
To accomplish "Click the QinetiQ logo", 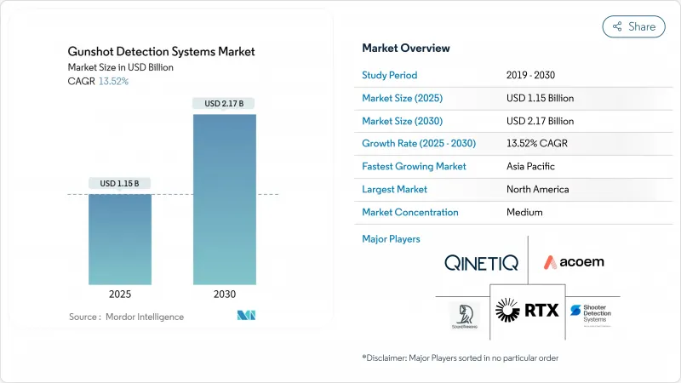I will click(479, 262).
